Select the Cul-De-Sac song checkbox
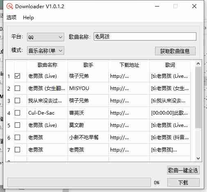The image size is (207, 192). (17, 113)
